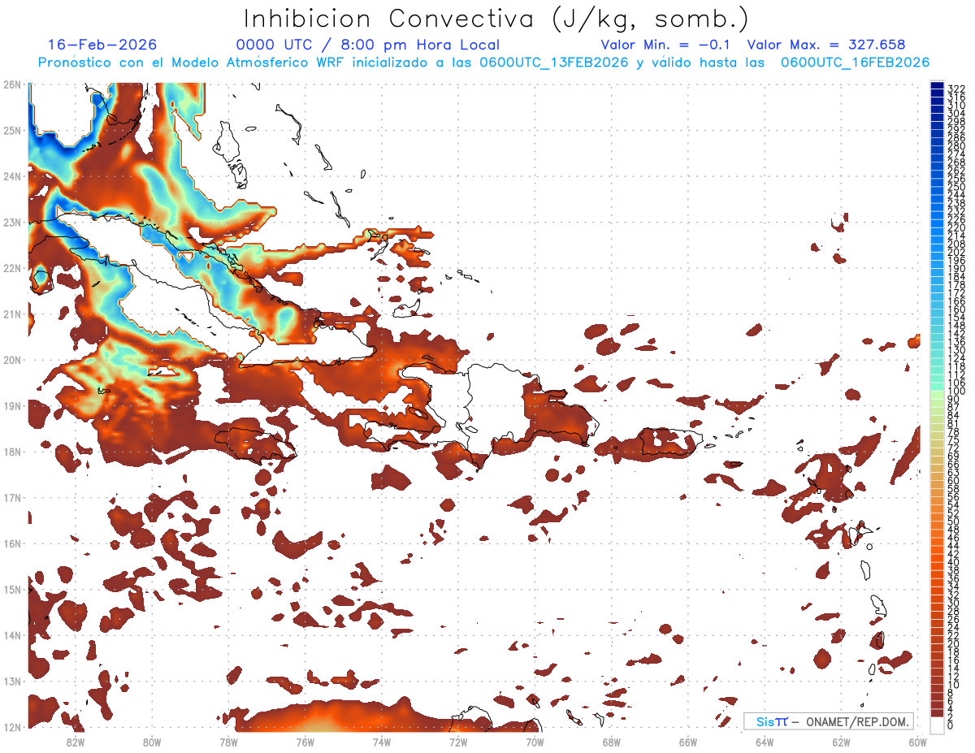The image size is (975, 753).
Task: Click the 78W longitude axis label
Action: [x=228, y=742]
